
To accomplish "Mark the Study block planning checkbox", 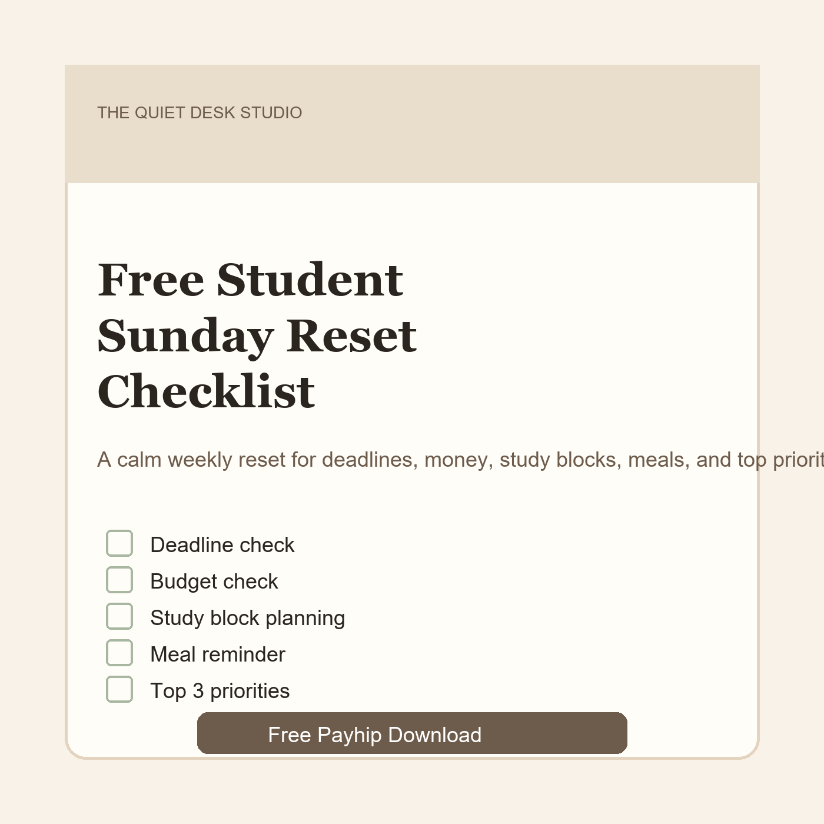I will click(x=119, y=616).
